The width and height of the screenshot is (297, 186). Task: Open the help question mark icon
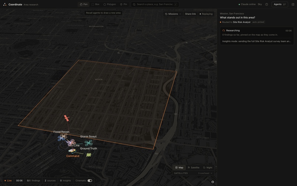(x=266, y=4)
